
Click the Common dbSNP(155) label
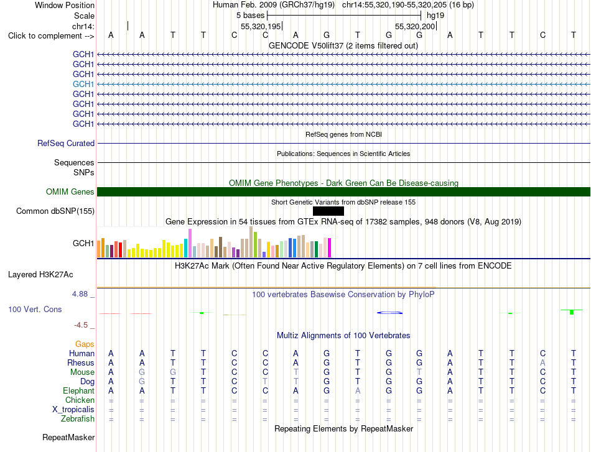pos(55,211)
